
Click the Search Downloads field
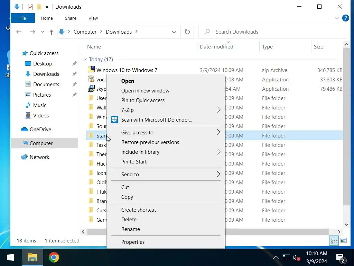(x=272, y=32)
